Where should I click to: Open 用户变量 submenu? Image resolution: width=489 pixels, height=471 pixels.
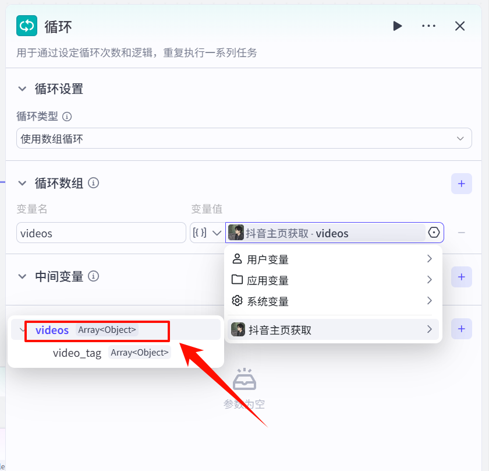[332, 259]
